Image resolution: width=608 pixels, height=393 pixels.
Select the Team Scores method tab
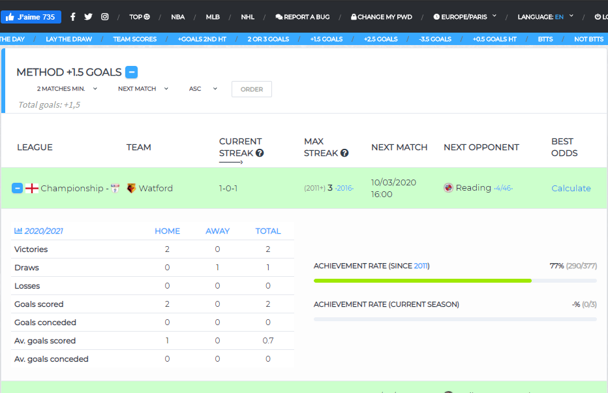click(135, 39)
